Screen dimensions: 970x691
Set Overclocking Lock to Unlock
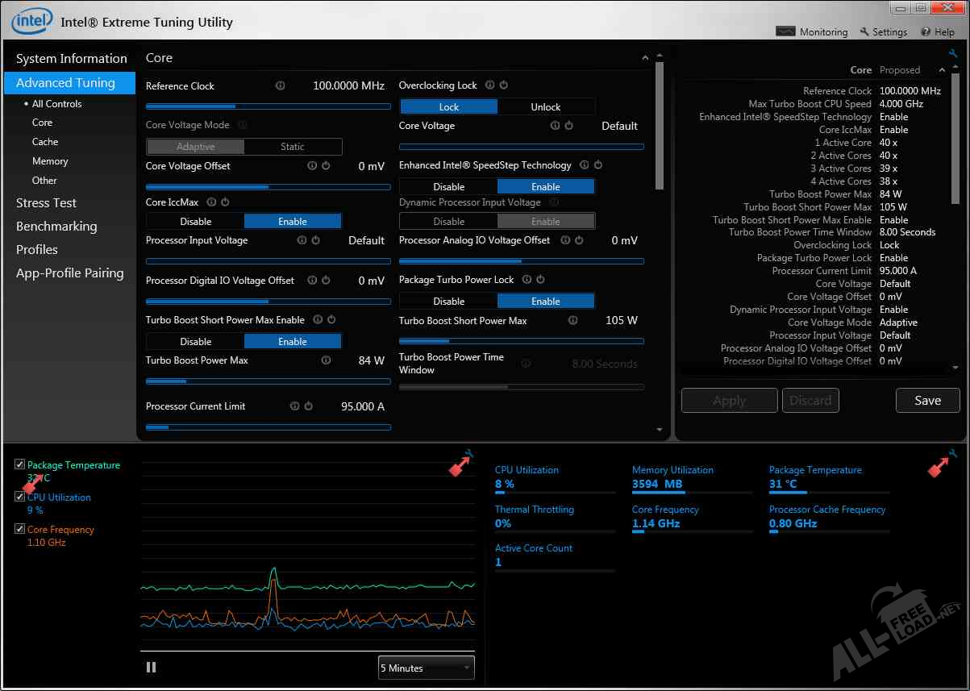coord(546,106)
